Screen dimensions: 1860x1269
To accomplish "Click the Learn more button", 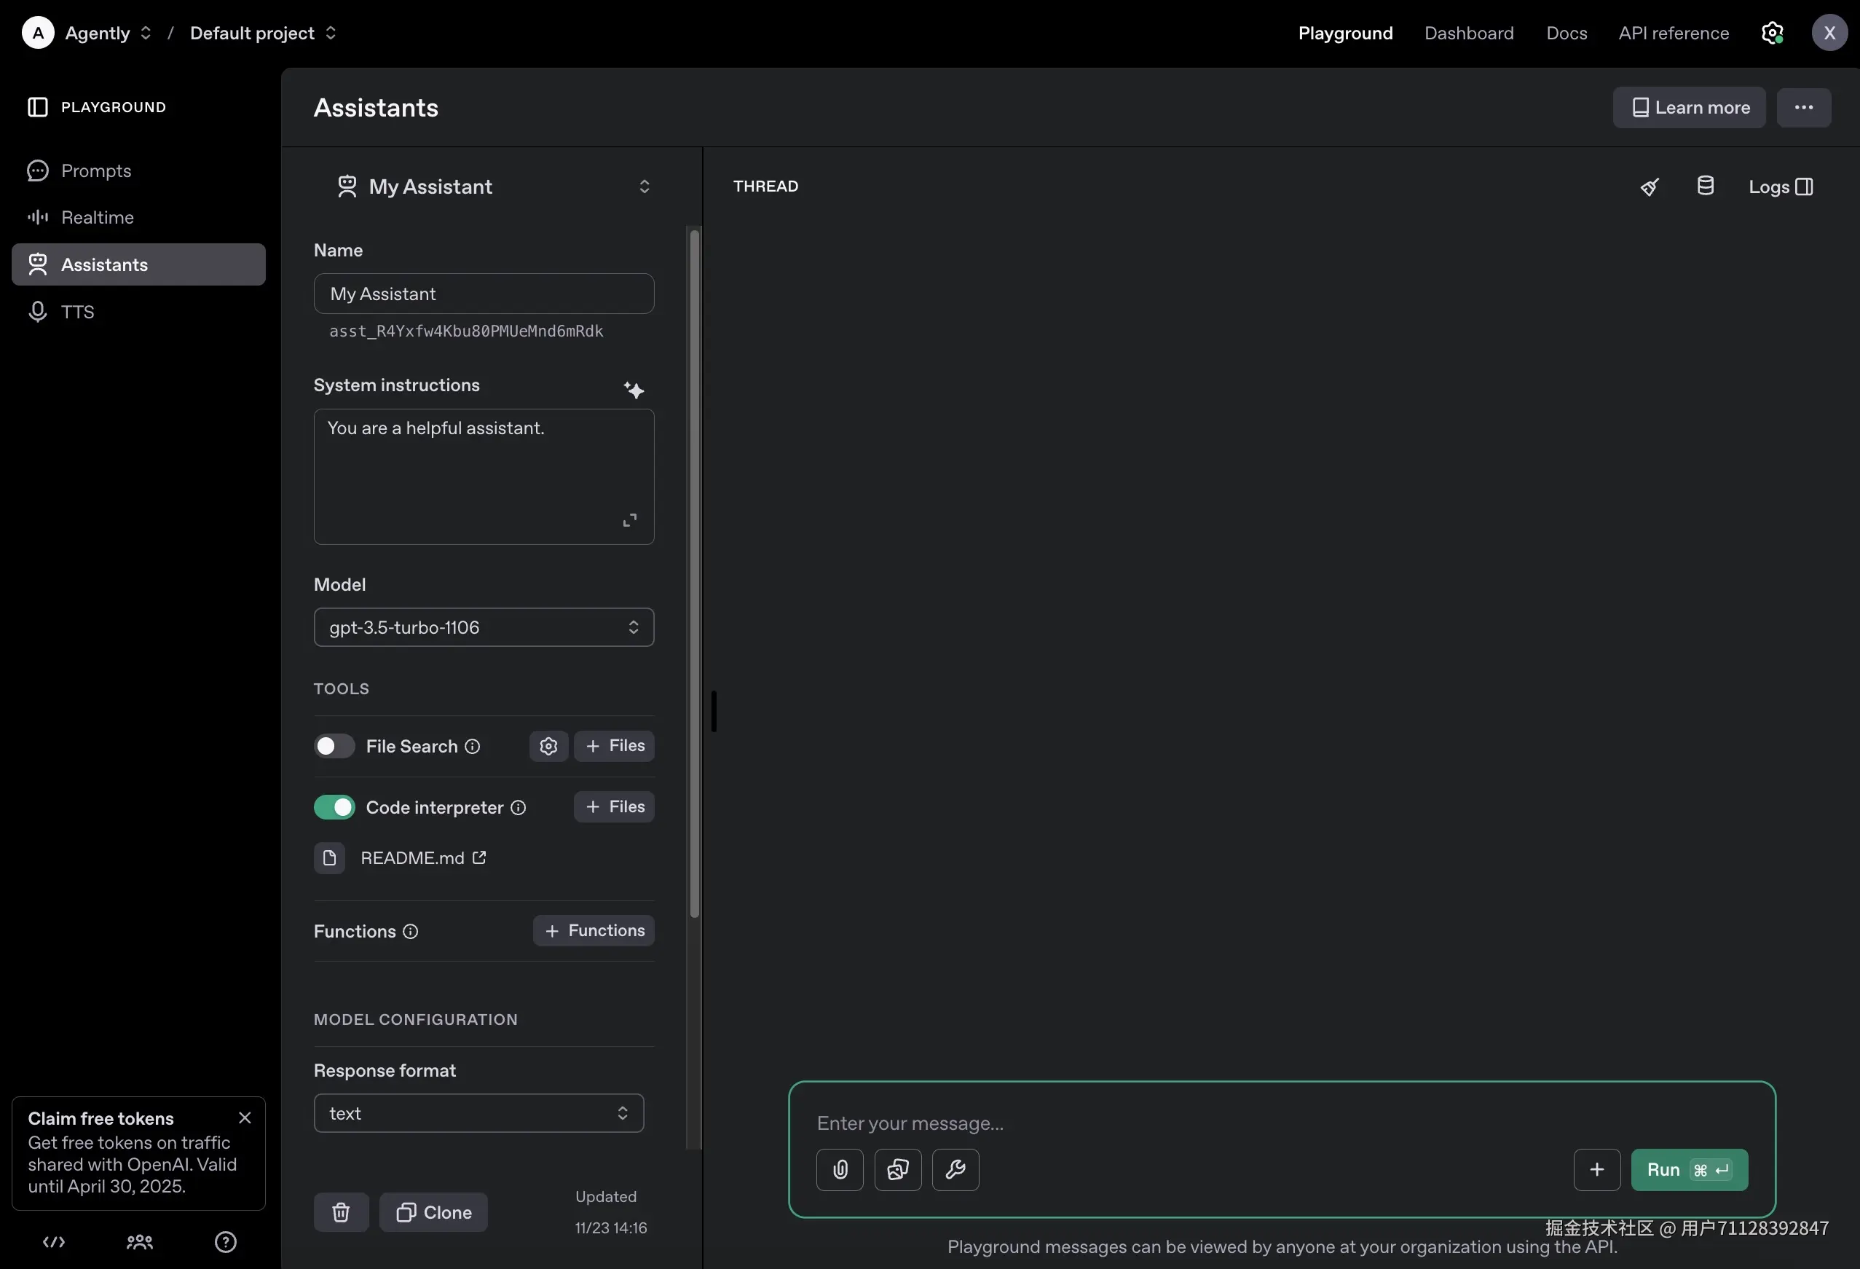I will [x=1689, y=107].
